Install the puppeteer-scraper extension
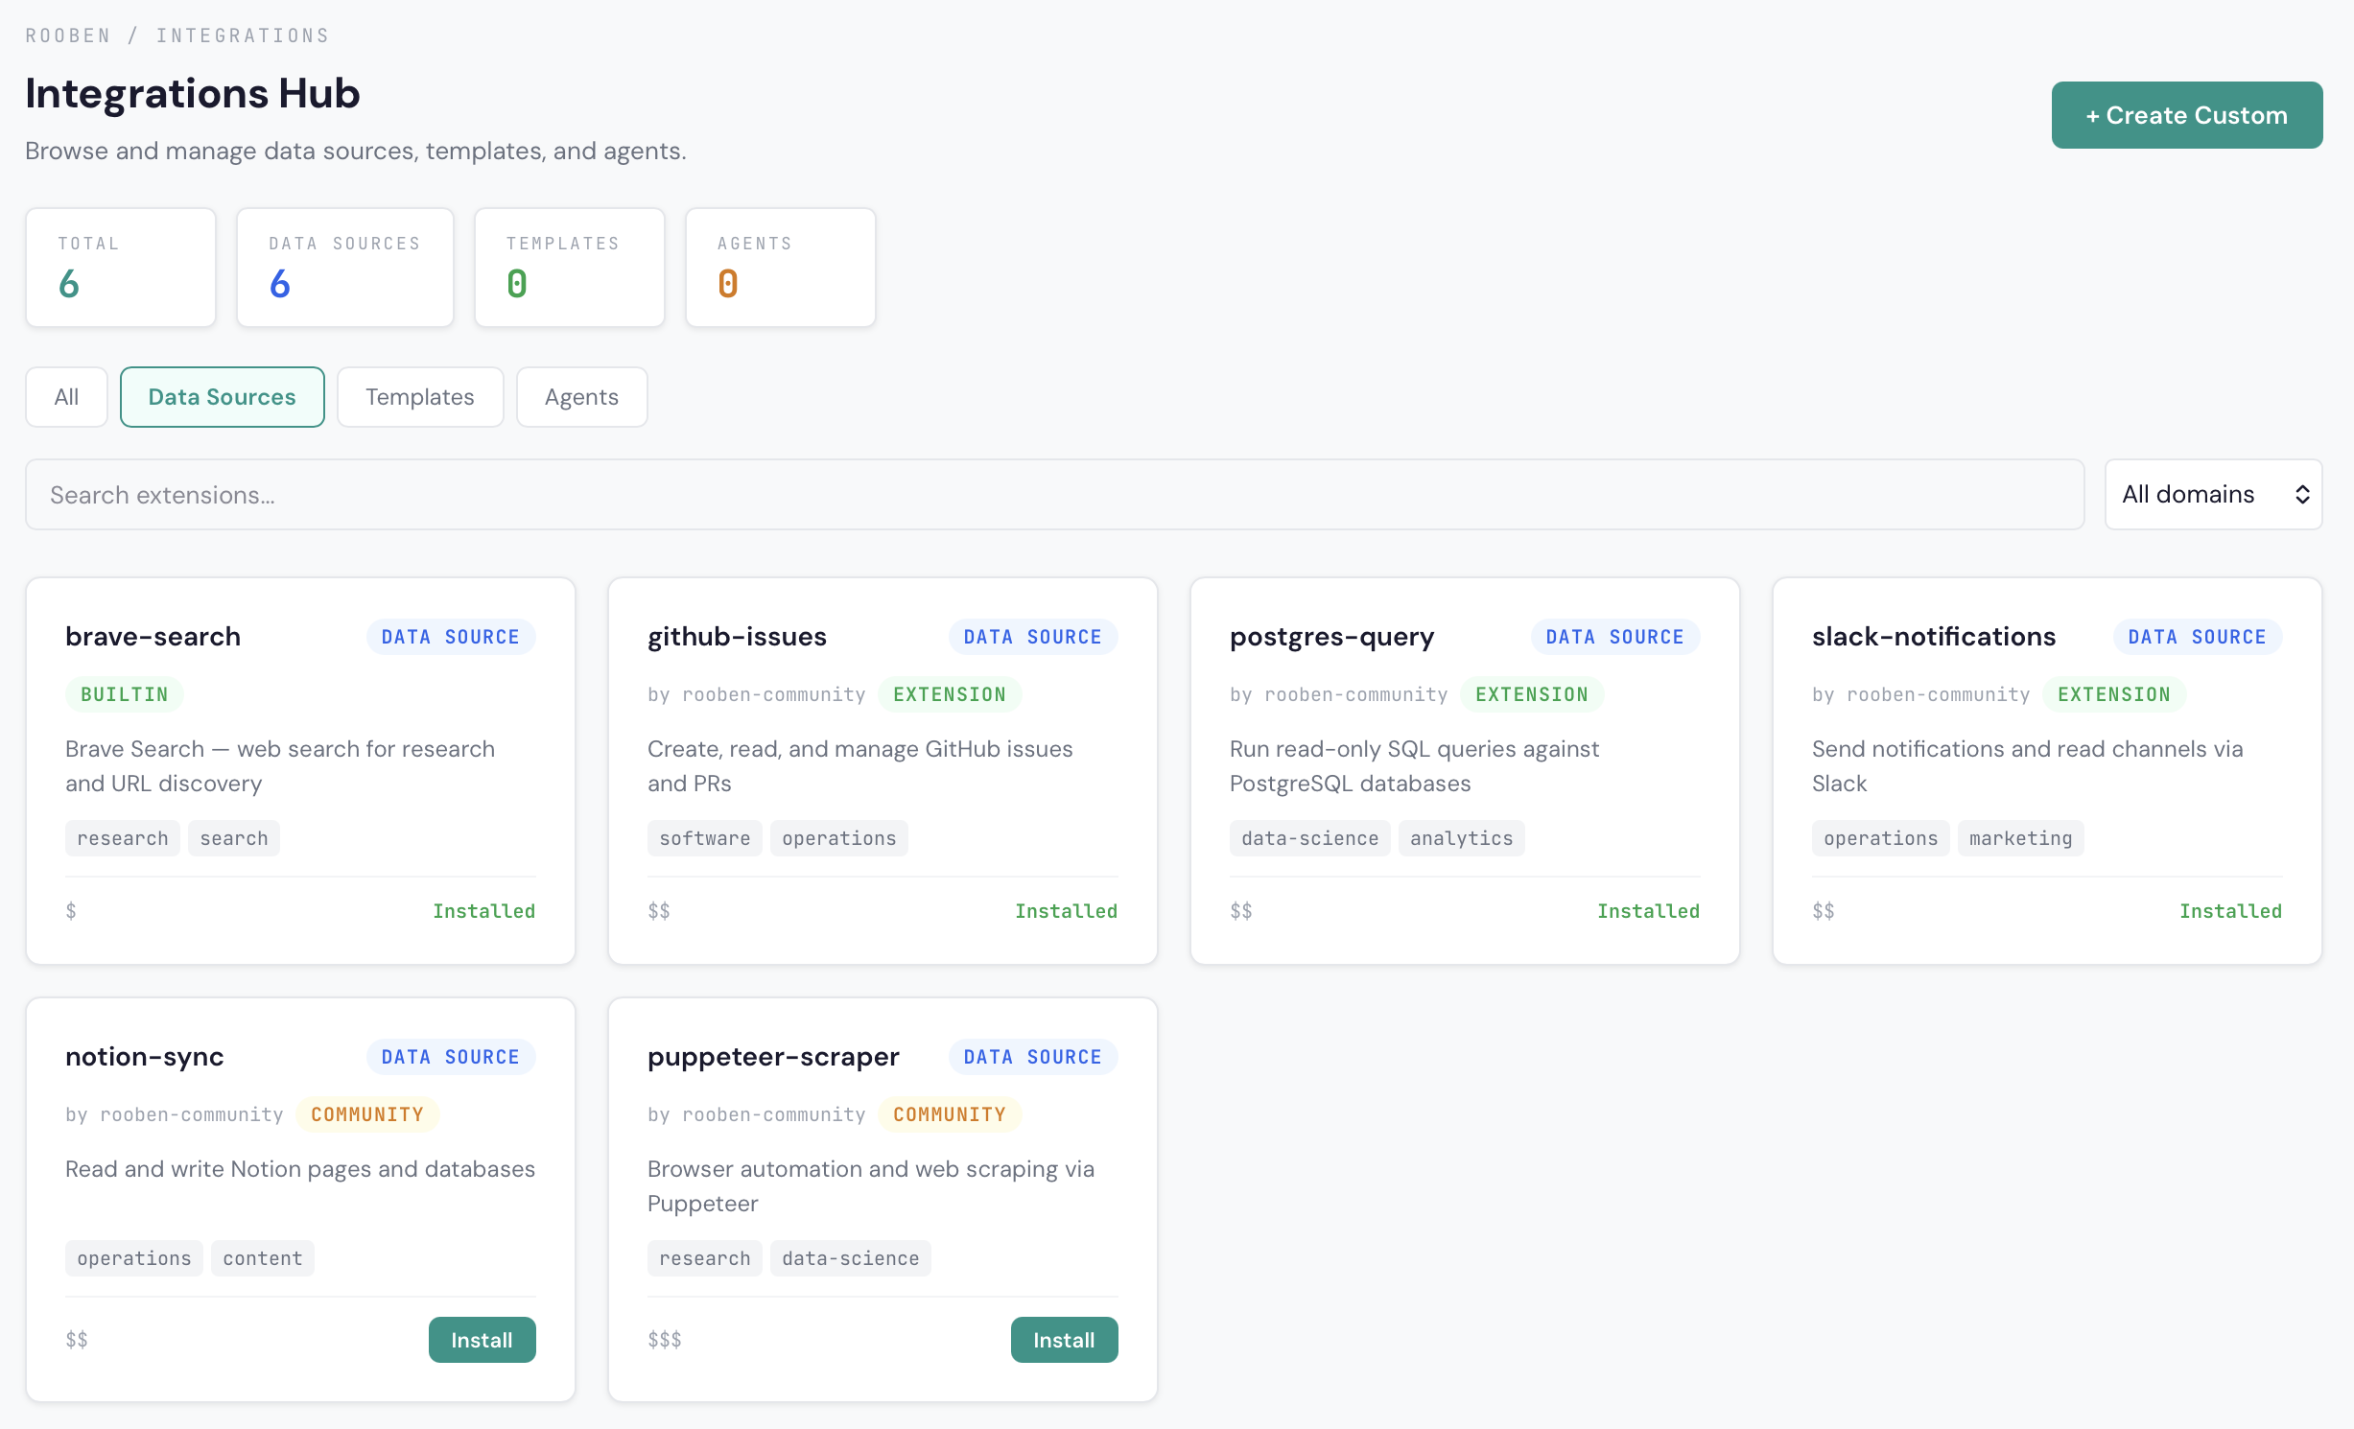This screenshot has width=2354, height=1429. pos(1064,1340)
